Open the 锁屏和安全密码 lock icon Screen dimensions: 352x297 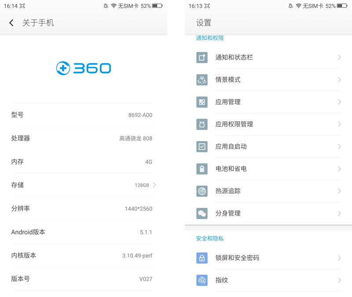coord(202,258)
